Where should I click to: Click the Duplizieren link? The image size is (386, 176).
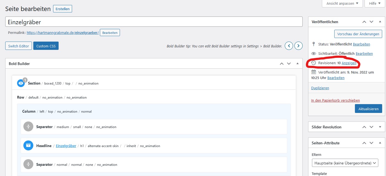320,88
